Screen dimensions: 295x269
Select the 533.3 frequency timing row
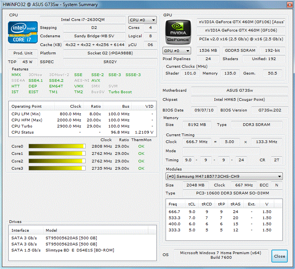click(x=224, y=218)
